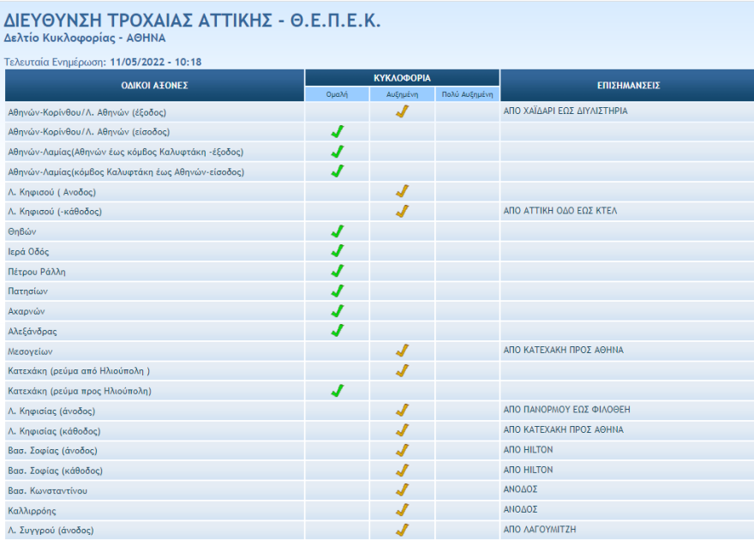Click the orange checkmark for Λ. Κηφισού (Ανοδος)
754x540 pixels.
coord(402,191)
